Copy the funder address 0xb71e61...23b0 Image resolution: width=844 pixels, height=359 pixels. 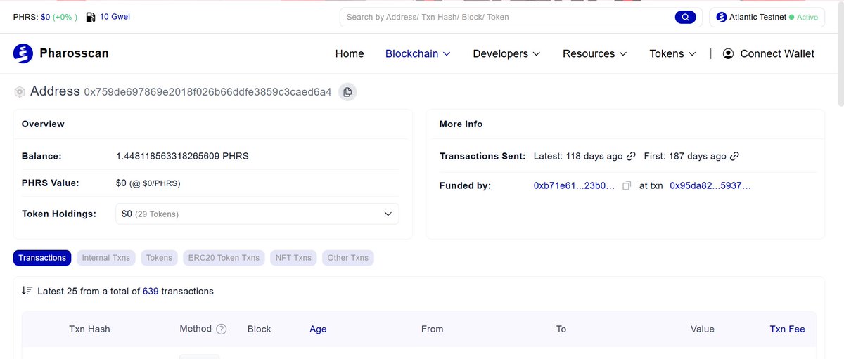coord(627,186)
